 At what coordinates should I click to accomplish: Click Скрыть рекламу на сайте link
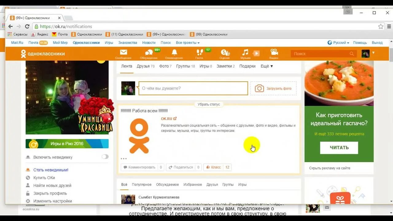(x=330, y=168)
